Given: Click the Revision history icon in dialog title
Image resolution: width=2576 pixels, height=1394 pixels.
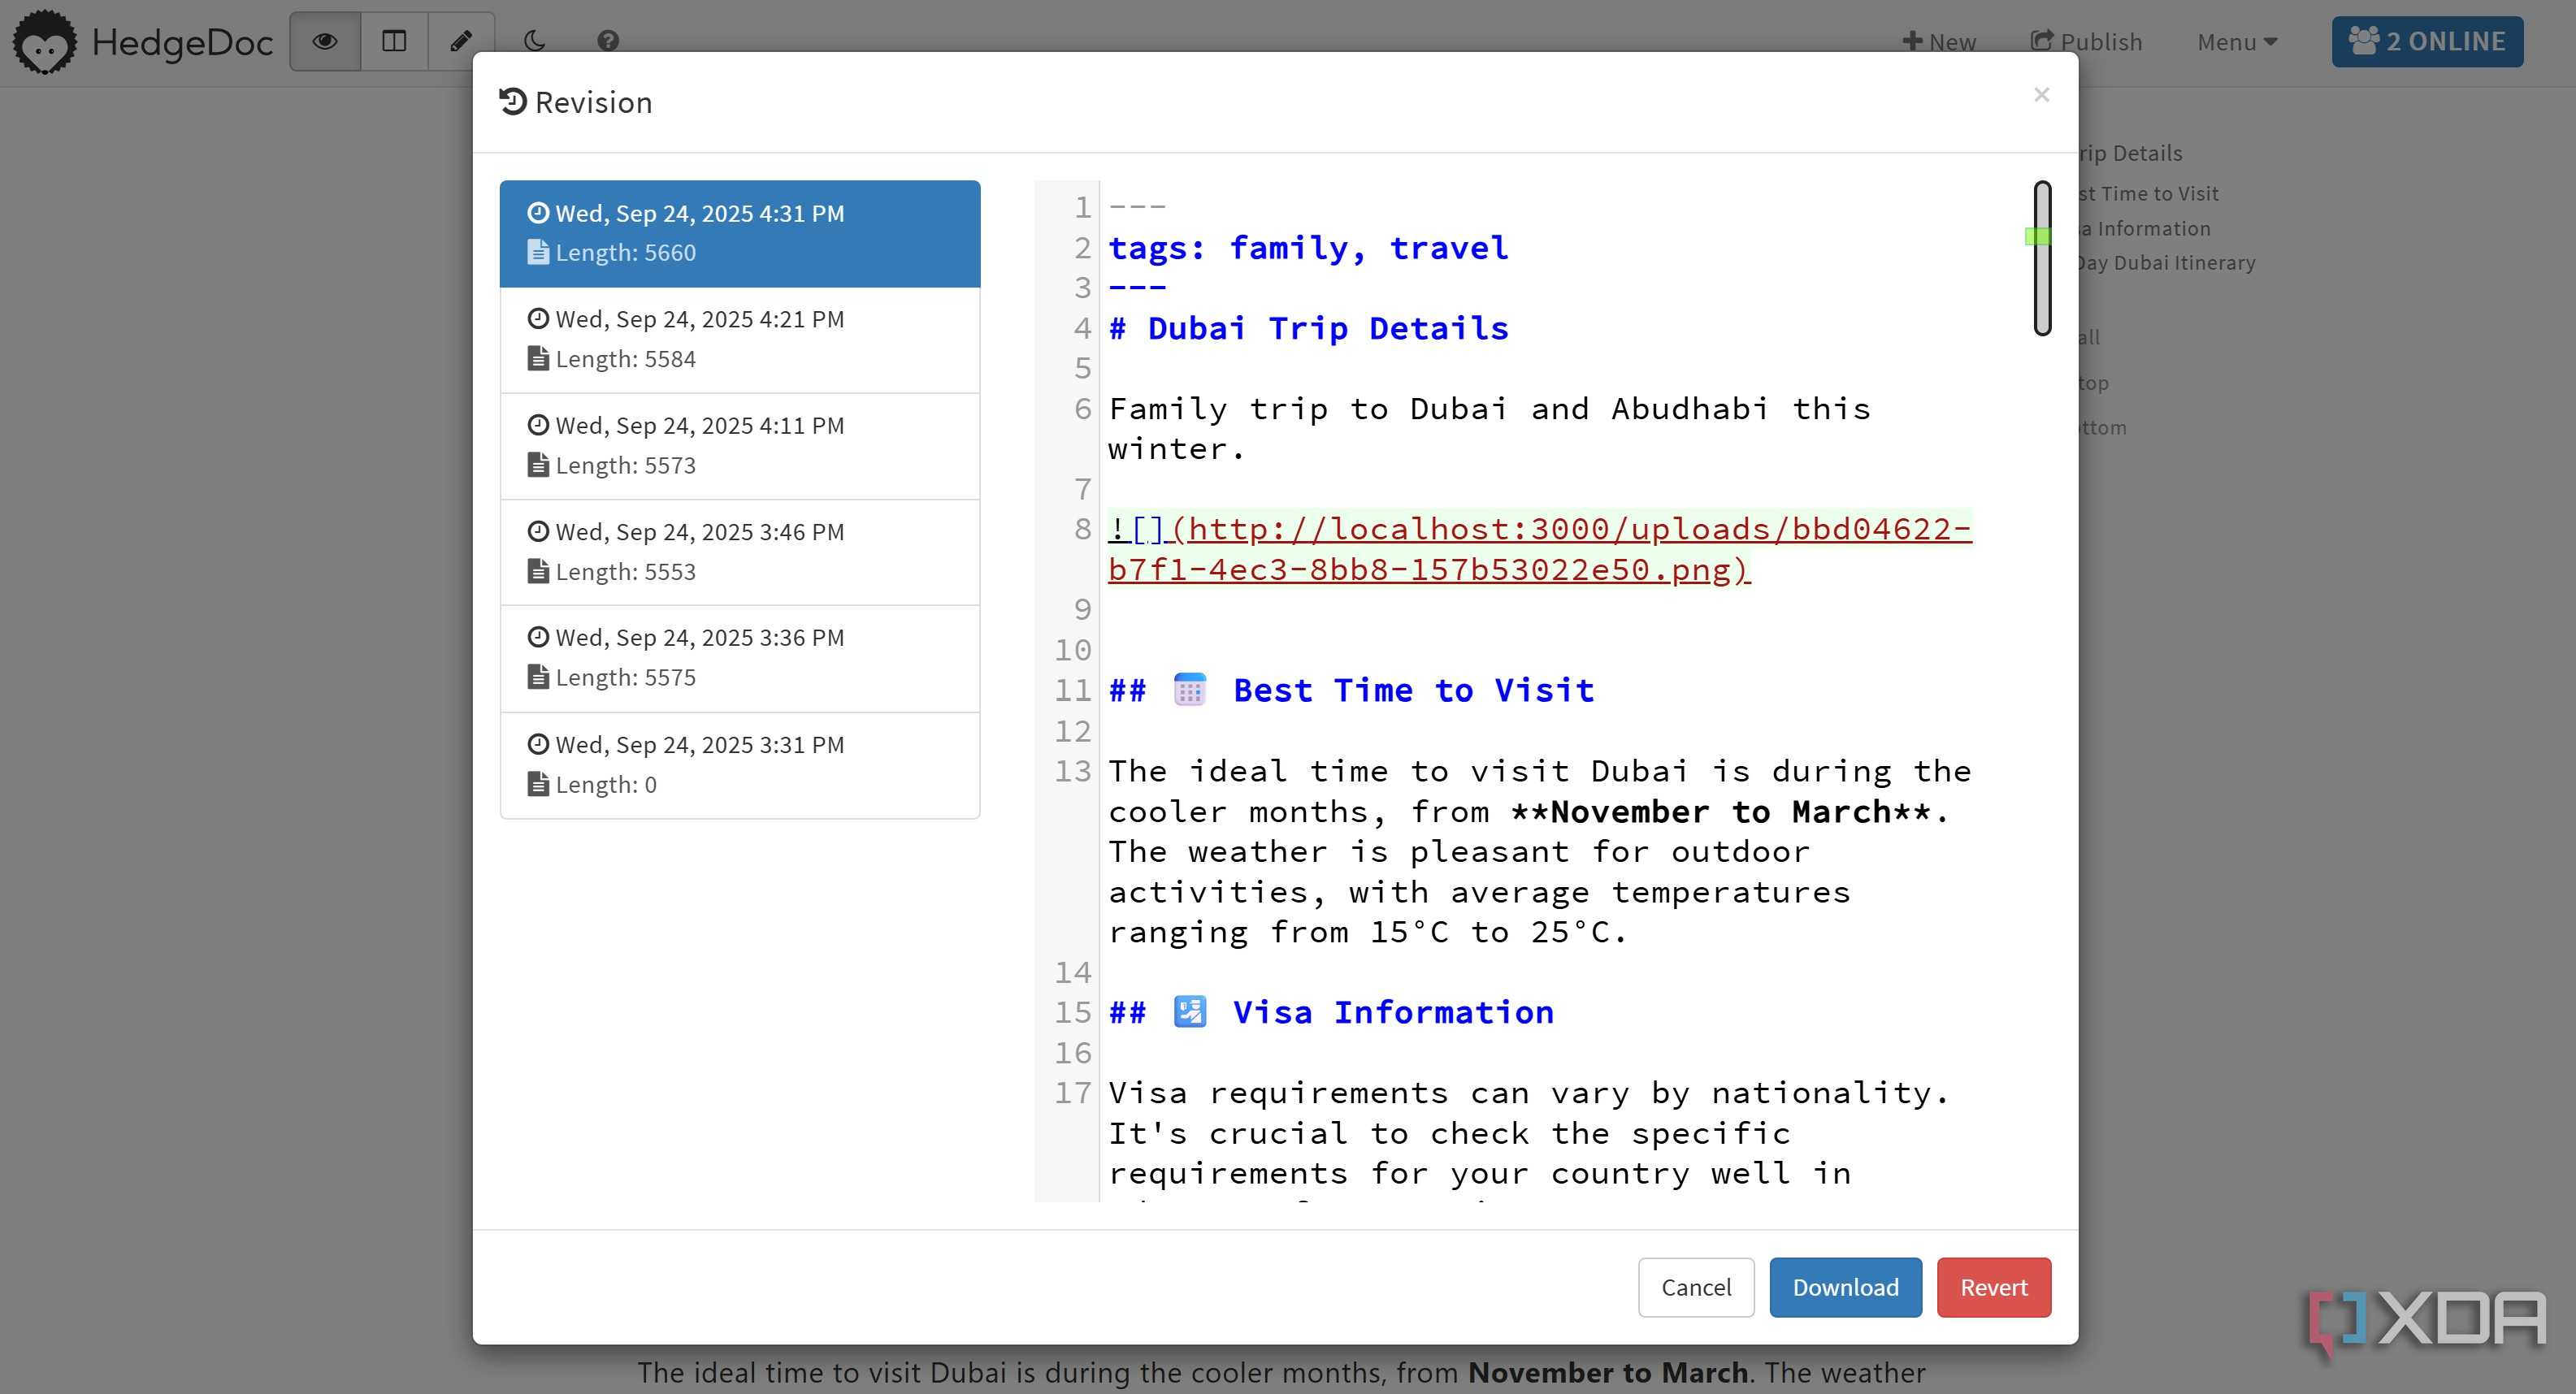Looking at the screenshot, I should tap(513, 102).
